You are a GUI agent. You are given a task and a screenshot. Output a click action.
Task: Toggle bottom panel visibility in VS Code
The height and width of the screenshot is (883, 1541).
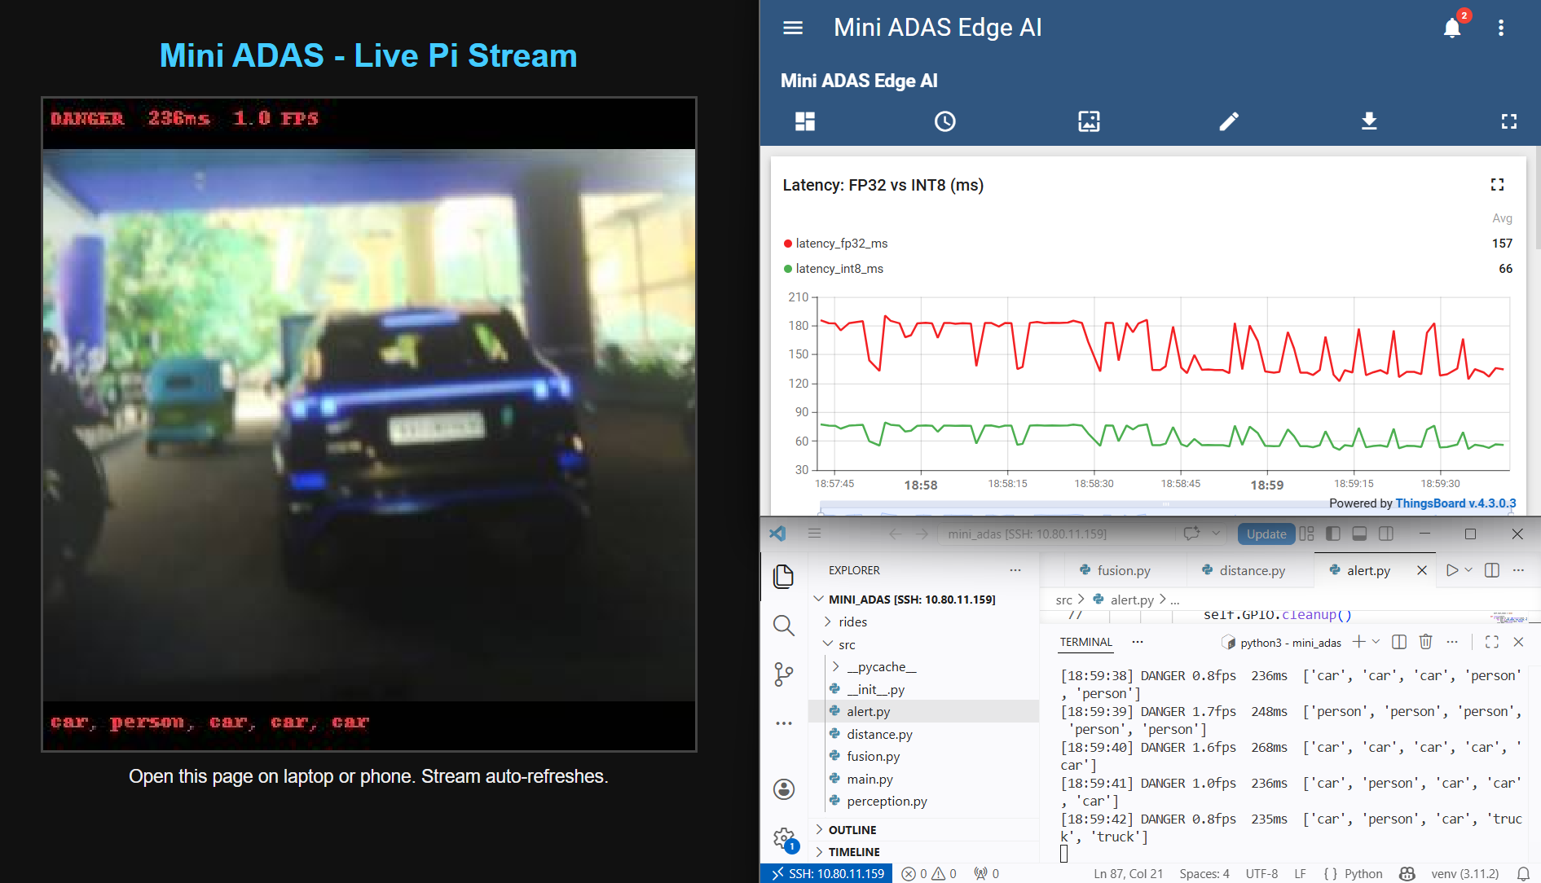point(1359,534)
